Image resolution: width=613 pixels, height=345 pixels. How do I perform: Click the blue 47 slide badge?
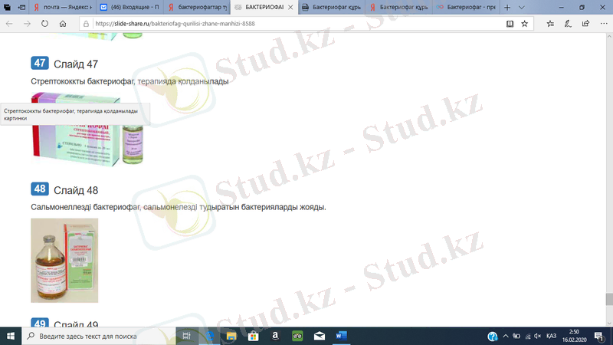pos(40,63)
